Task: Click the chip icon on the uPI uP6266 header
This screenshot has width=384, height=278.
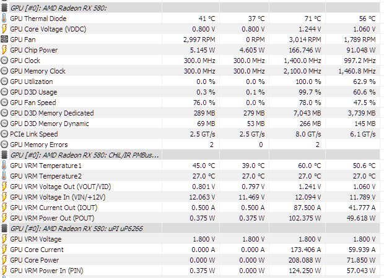Action: point(5,229)
